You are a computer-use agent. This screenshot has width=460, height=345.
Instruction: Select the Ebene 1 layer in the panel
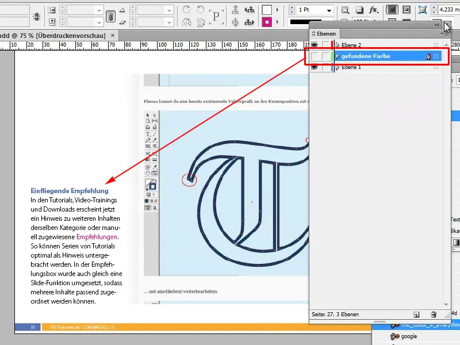(352, 67)
